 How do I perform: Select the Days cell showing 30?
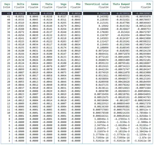coord(9,51)
